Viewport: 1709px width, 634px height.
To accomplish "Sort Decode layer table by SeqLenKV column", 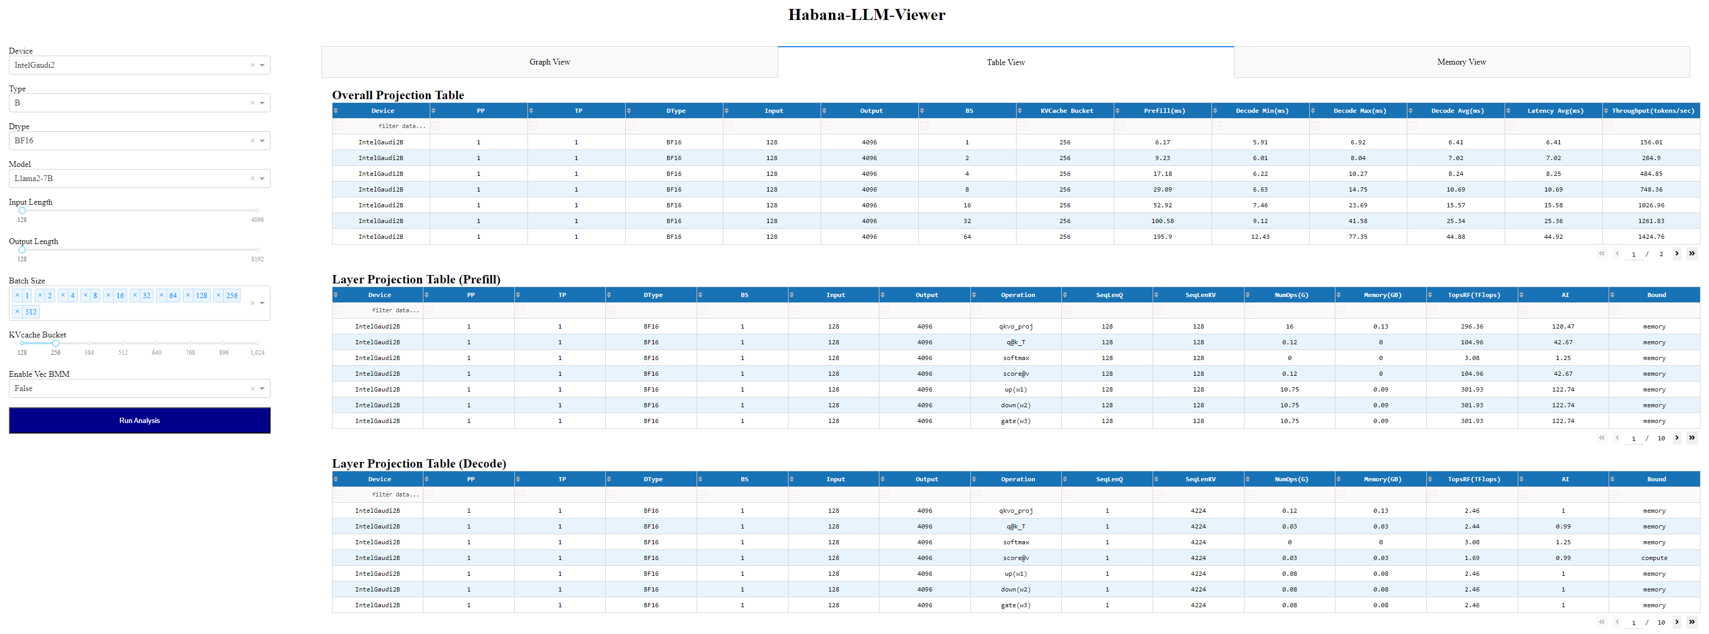I will (x=1156, y=479).
